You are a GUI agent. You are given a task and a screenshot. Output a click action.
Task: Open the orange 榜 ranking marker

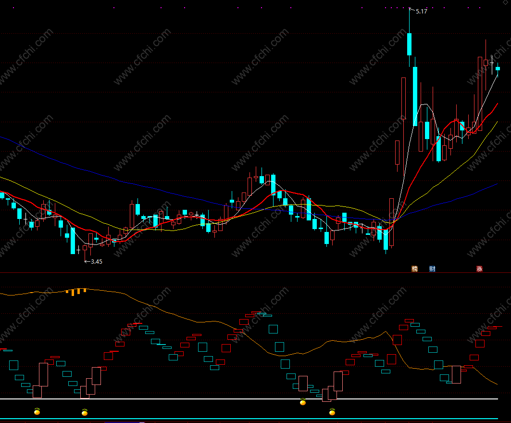[414, 269]
